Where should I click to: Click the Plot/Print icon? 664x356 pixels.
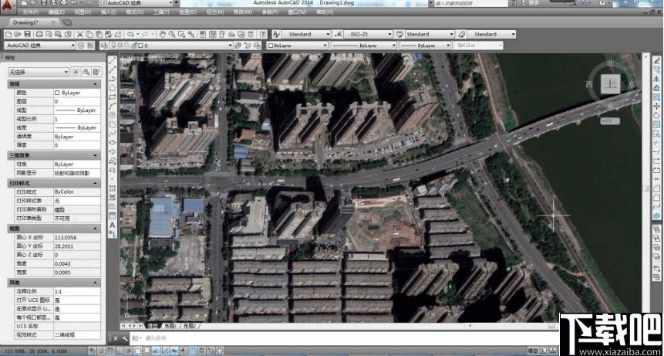coord(39,34)
